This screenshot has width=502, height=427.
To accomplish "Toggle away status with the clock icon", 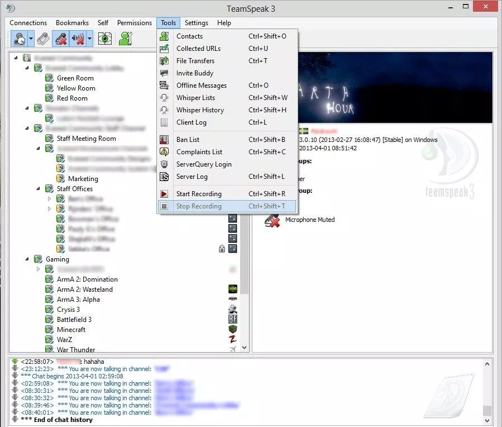I will click(18, 39).
